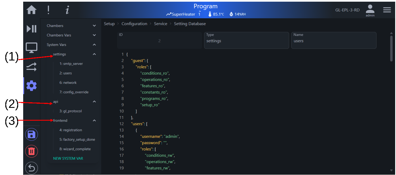Click the "password" key on line 15
This screenshot has height=175, width=396.
pos(151,143)
